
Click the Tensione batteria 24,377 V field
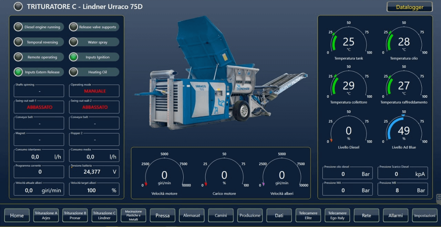tap(94, 172)
